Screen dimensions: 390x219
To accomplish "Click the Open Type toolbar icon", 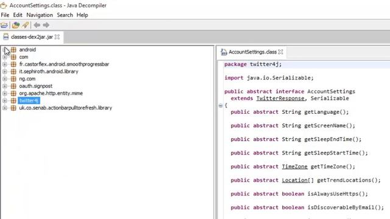I will click(x=16, y=25).
